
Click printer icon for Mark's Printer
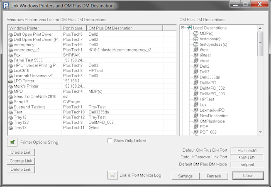click(11, 86)
